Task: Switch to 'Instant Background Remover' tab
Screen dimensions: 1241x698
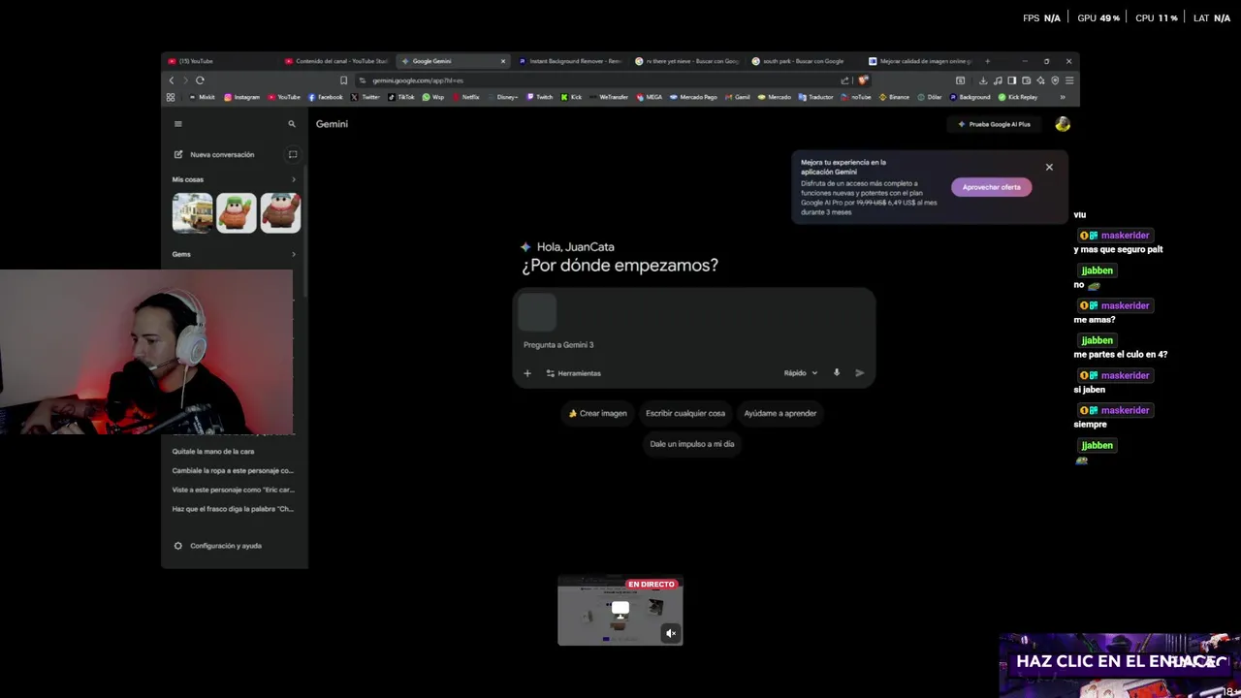Action: pyautogui.click(x=571, y=61)
